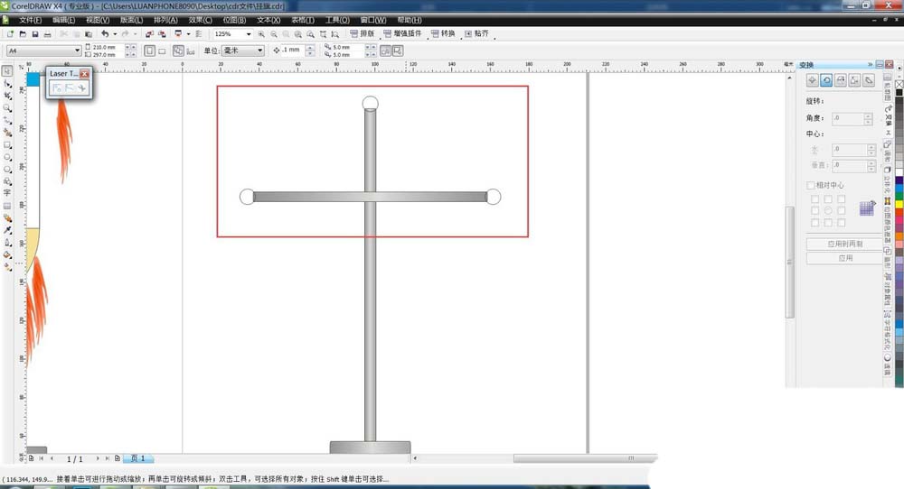The width and height of the screenshot is (904, 489).
Task: Click the 转换 toolbar button
Action: point(443,34)
